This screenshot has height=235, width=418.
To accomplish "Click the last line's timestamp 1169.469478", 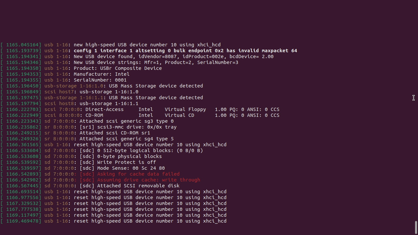I will pyautogui.click(x=24, y=221).
